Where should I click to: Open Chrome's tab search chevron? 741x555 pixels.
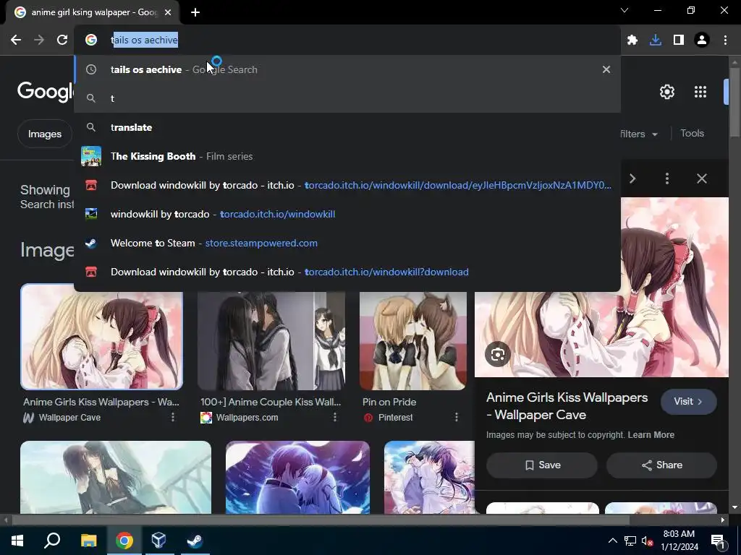coord(624,10)
